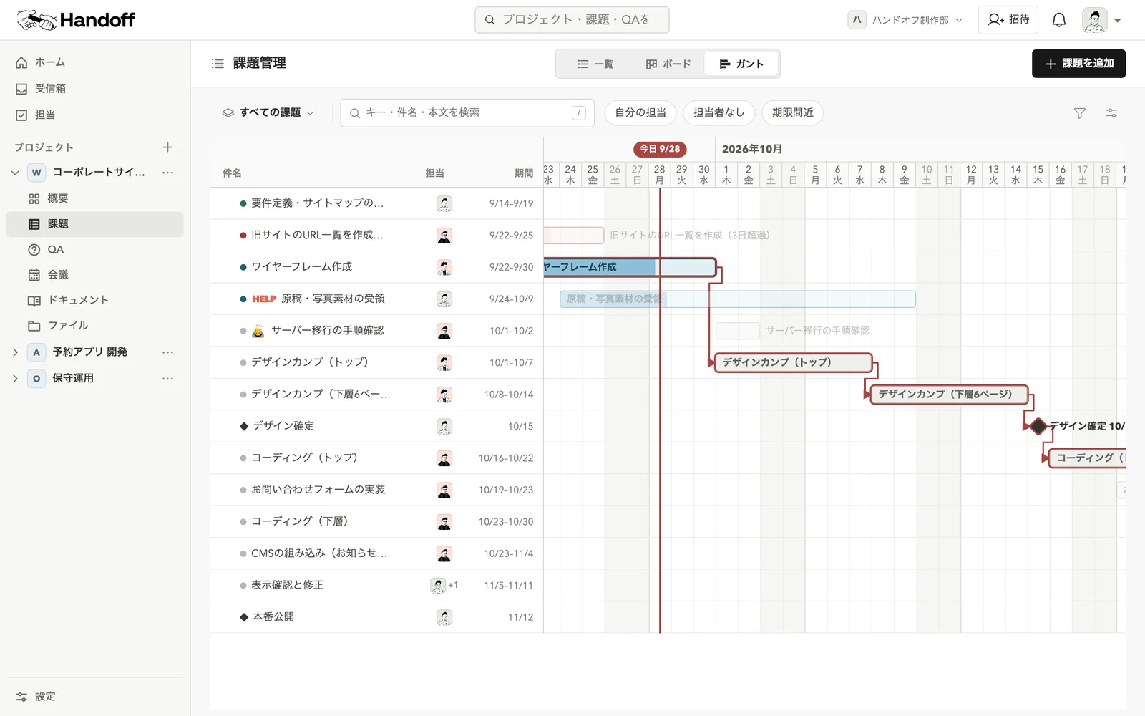Open 概要 in project sidebar

[95, 198]
